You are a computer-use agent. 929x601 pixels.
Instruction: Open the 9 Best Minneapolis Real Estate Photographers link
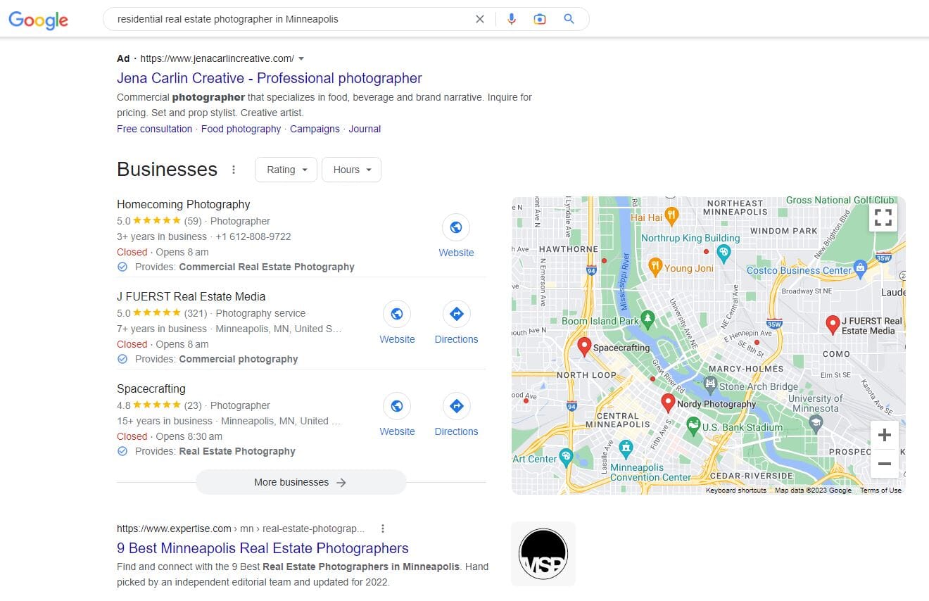tap(262, 548)
